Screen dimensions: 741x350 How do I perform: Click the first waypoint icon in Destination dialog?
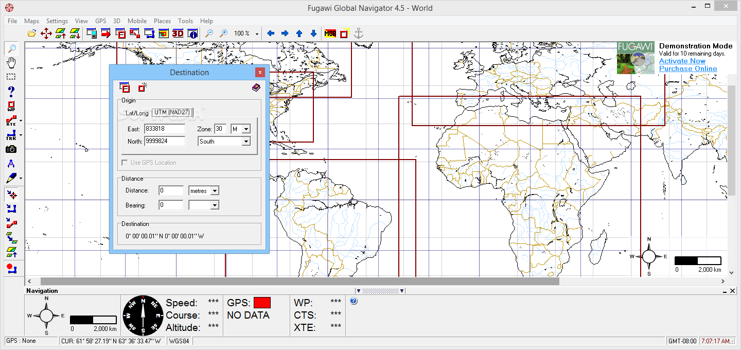click(x=125, y=87)
